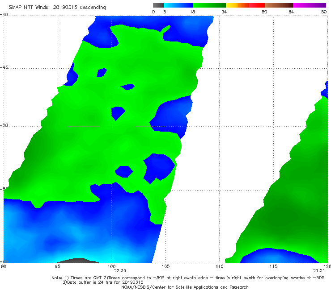Image resolution: width=331 pixels, height=290 pixels.
Task: Click the 'NOAA/NESDIS/Center for Satellite Applications and Research' credit
Action: [x=185, y=287]
